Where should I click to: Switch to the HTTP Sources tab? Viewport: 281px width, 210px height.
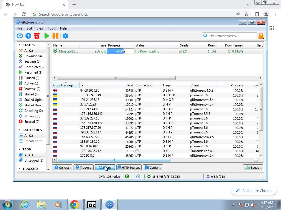tap(129, 168)
